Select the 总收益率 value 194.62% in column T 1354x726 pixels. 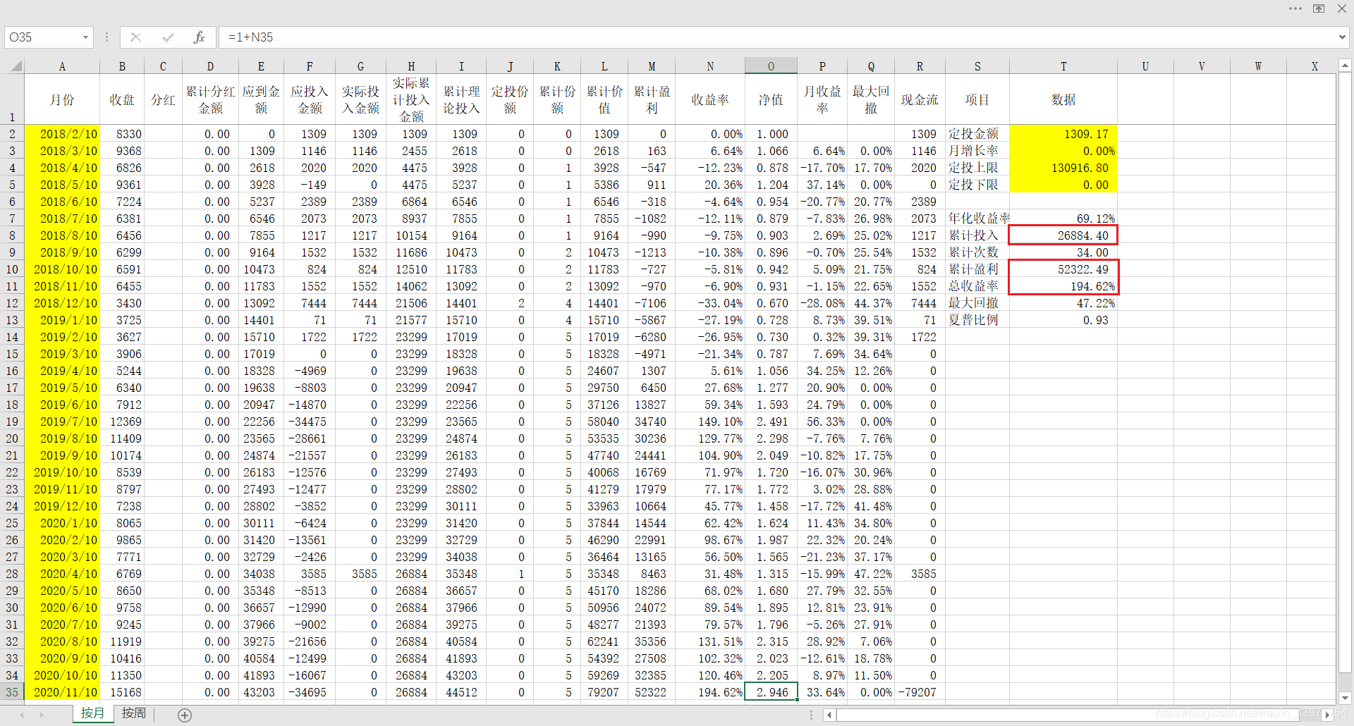click(x=1063, y=286)
